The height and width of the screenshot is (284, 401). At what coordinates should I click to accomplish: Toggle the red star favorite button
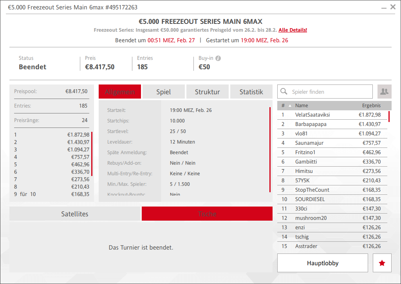(x=382, y=263)
